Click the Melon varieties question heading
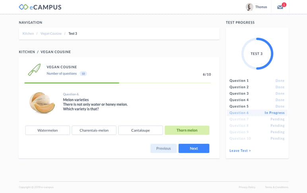 coord(76,100)
